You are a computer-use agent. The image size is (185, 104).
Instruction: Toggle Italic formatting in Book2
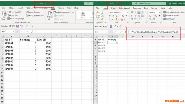click(113, 16)
